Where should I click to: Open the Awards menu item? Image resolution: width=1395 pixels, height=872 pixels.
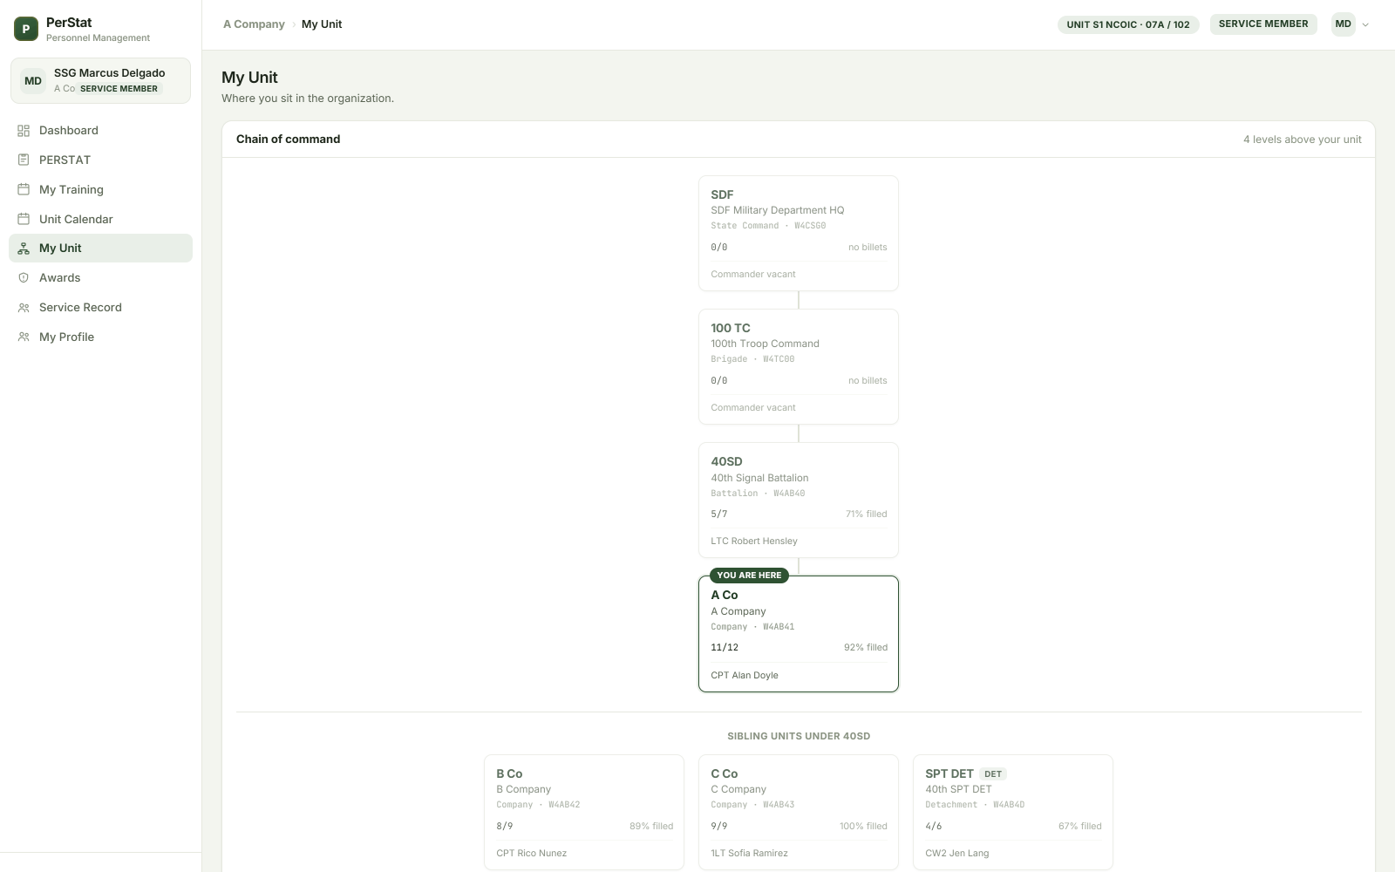tap(100, 278)
